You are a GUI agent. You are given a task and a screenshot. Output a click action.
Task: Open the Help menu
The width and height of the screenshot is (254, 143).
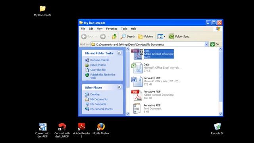pyautogui.click(x=134, y=29)
